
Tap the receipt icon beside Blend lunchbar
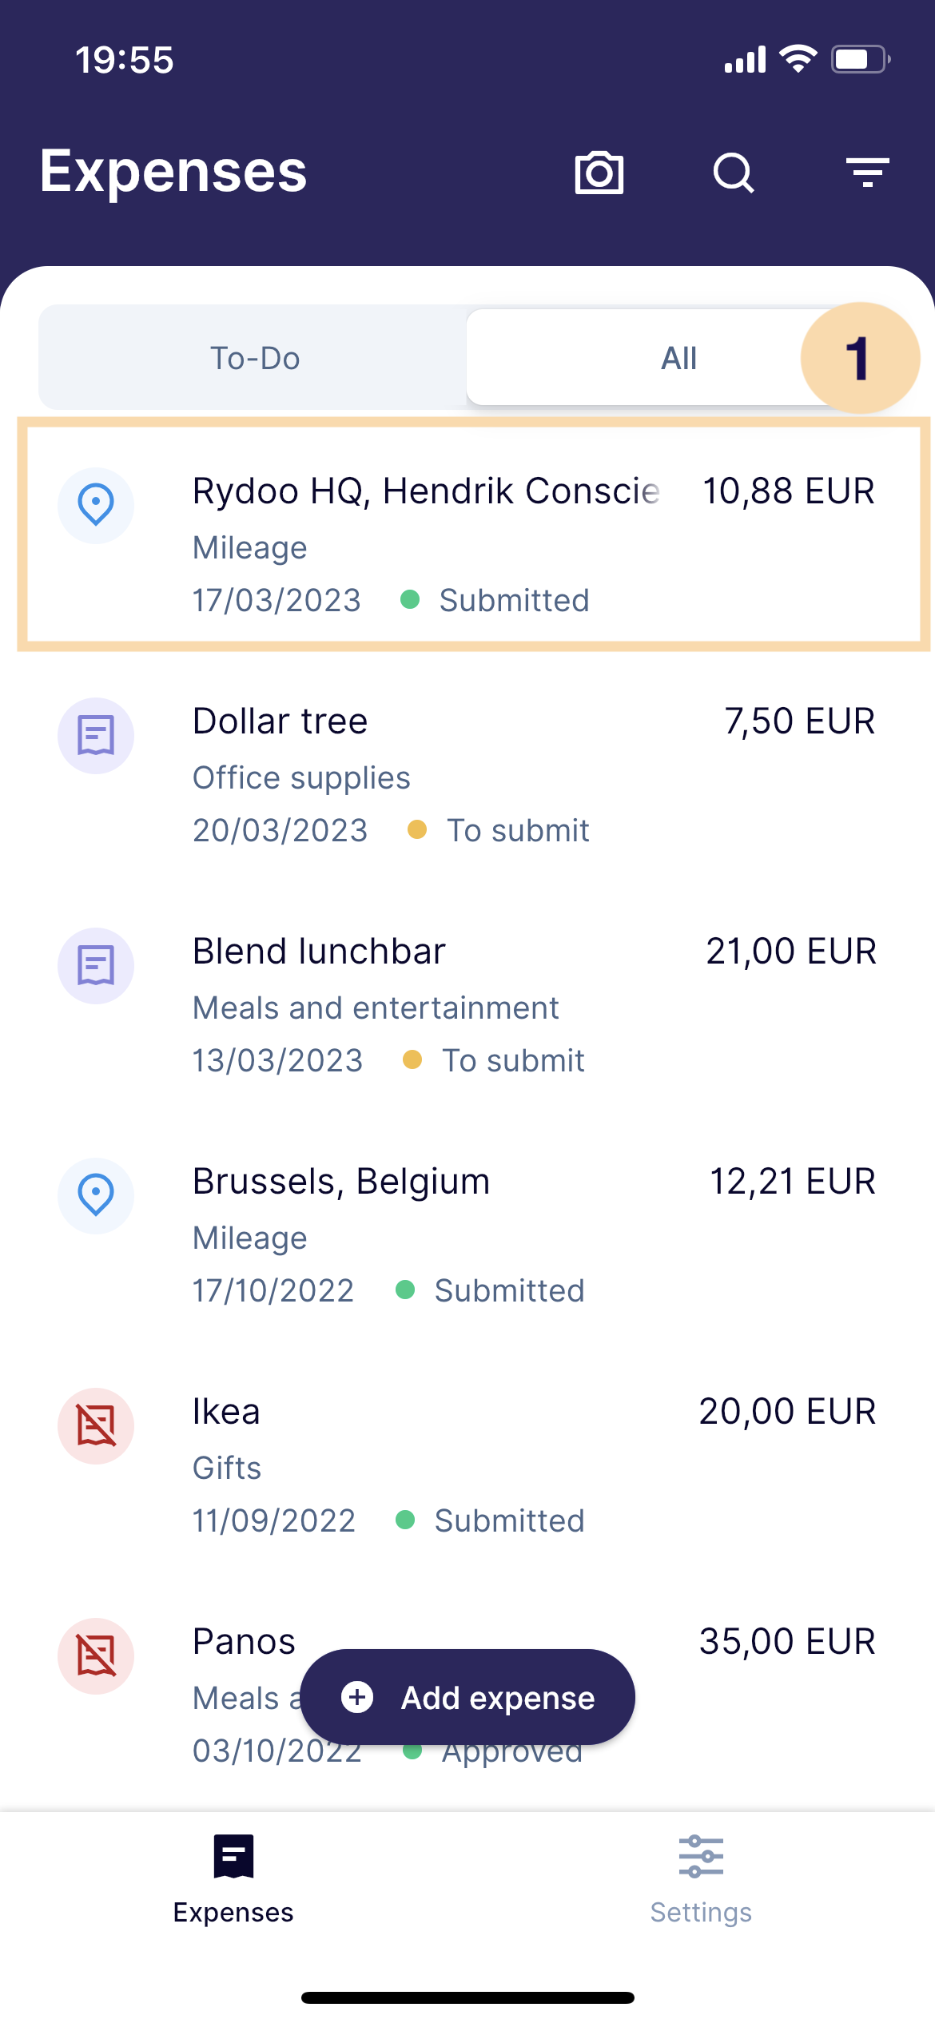coord(96,966)
